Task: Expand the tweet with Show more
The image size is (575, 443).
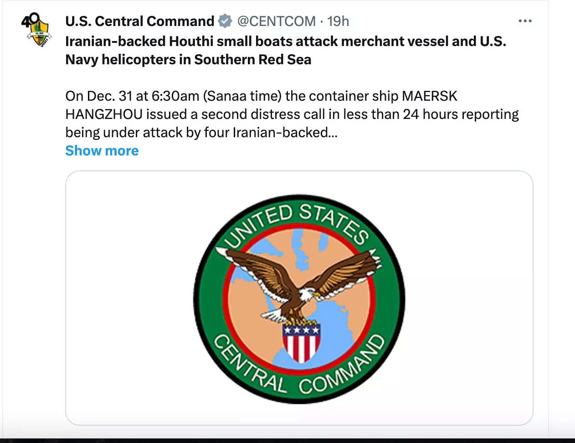Action: click(x=102, y=151)
